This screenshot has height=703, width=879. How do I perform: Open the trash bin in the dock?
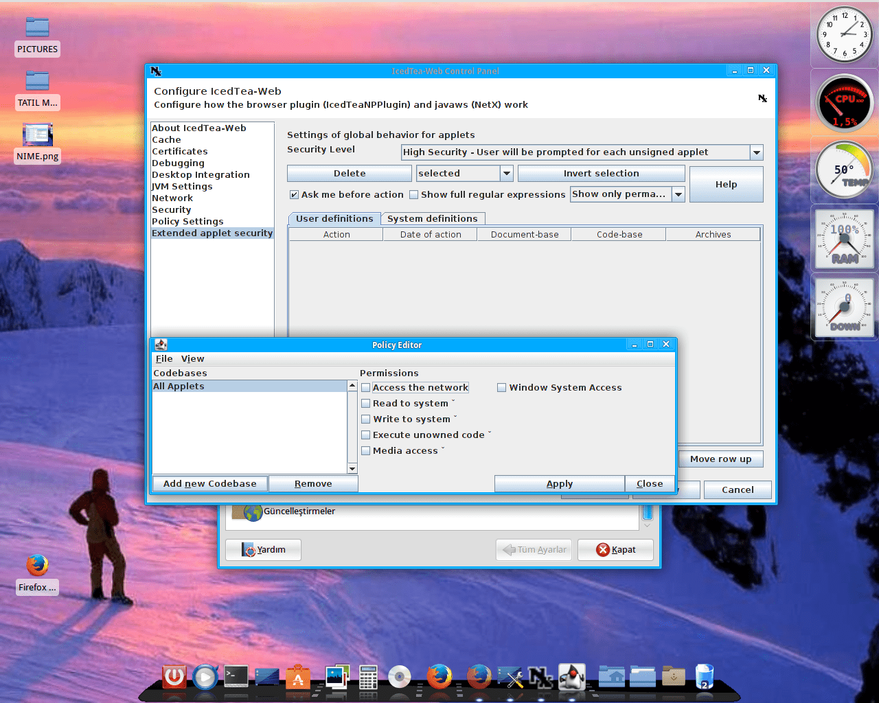coord(704,676)
